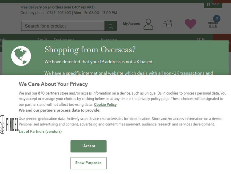The width and height of the screenshot is (231, 174).
Task: Open the Cookie Policy link
Action: (x=105, y=104)
